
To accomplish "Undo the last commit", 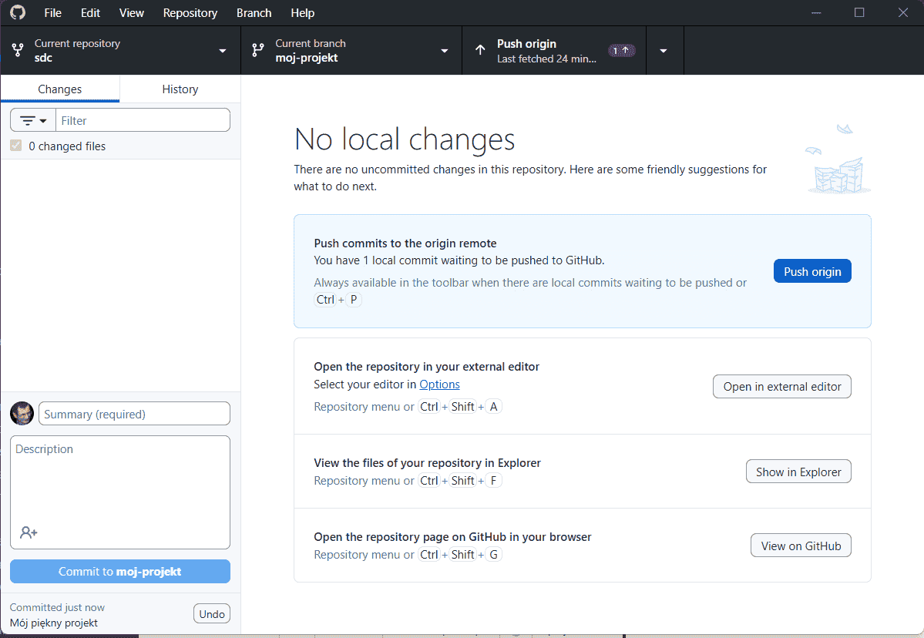I will [x=211, y=613].
